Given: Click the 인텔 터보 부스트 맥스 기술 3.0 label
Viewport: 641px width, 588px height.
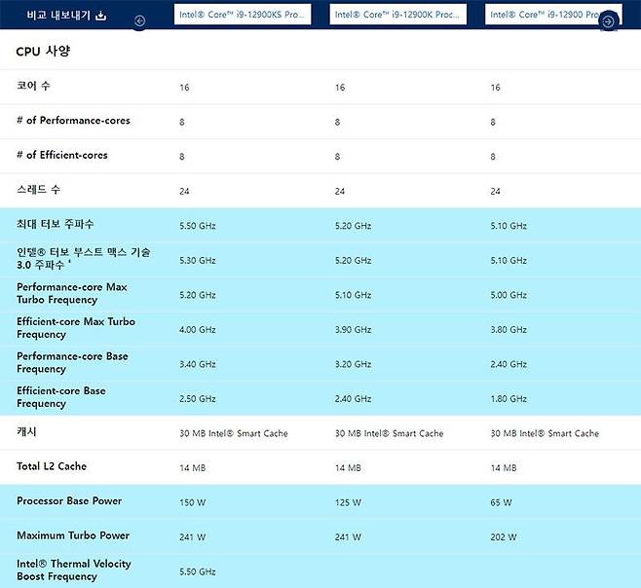Looking at the screenshot, I should tap(83, 258).
